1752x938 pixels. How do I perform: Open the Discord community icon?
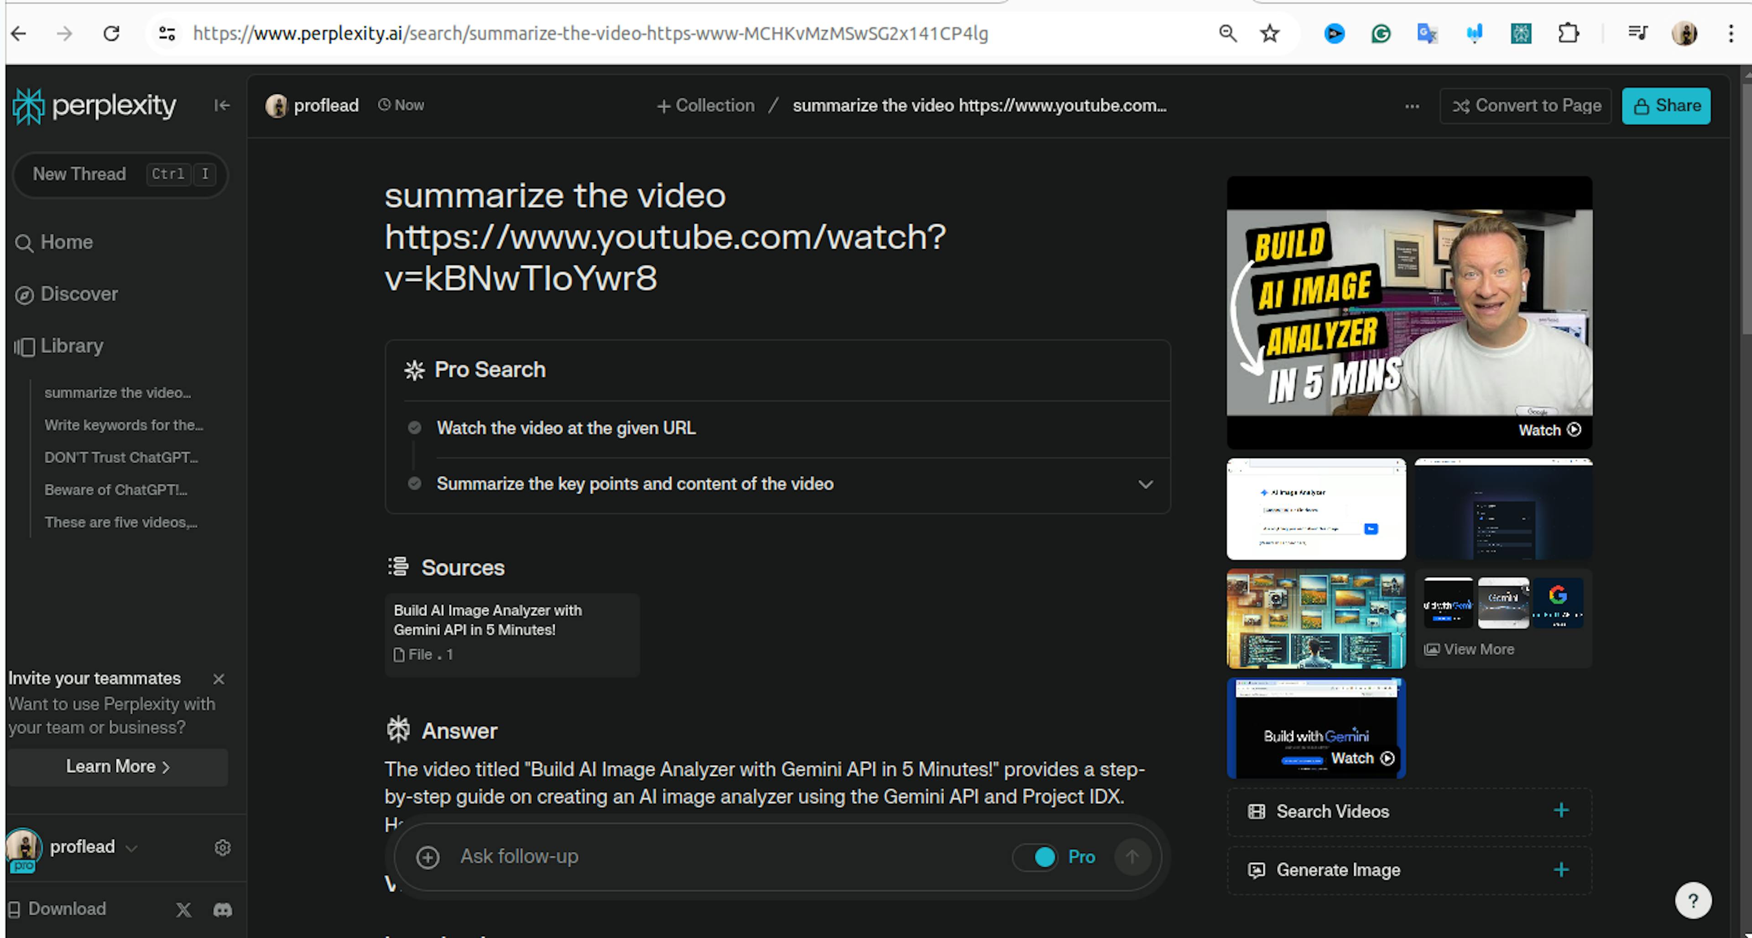pyautogui.click(x=222, y=910)
